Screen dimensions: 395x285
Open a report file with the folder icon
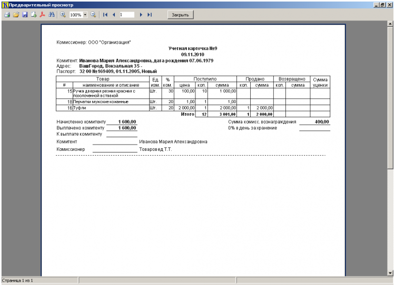16,15
